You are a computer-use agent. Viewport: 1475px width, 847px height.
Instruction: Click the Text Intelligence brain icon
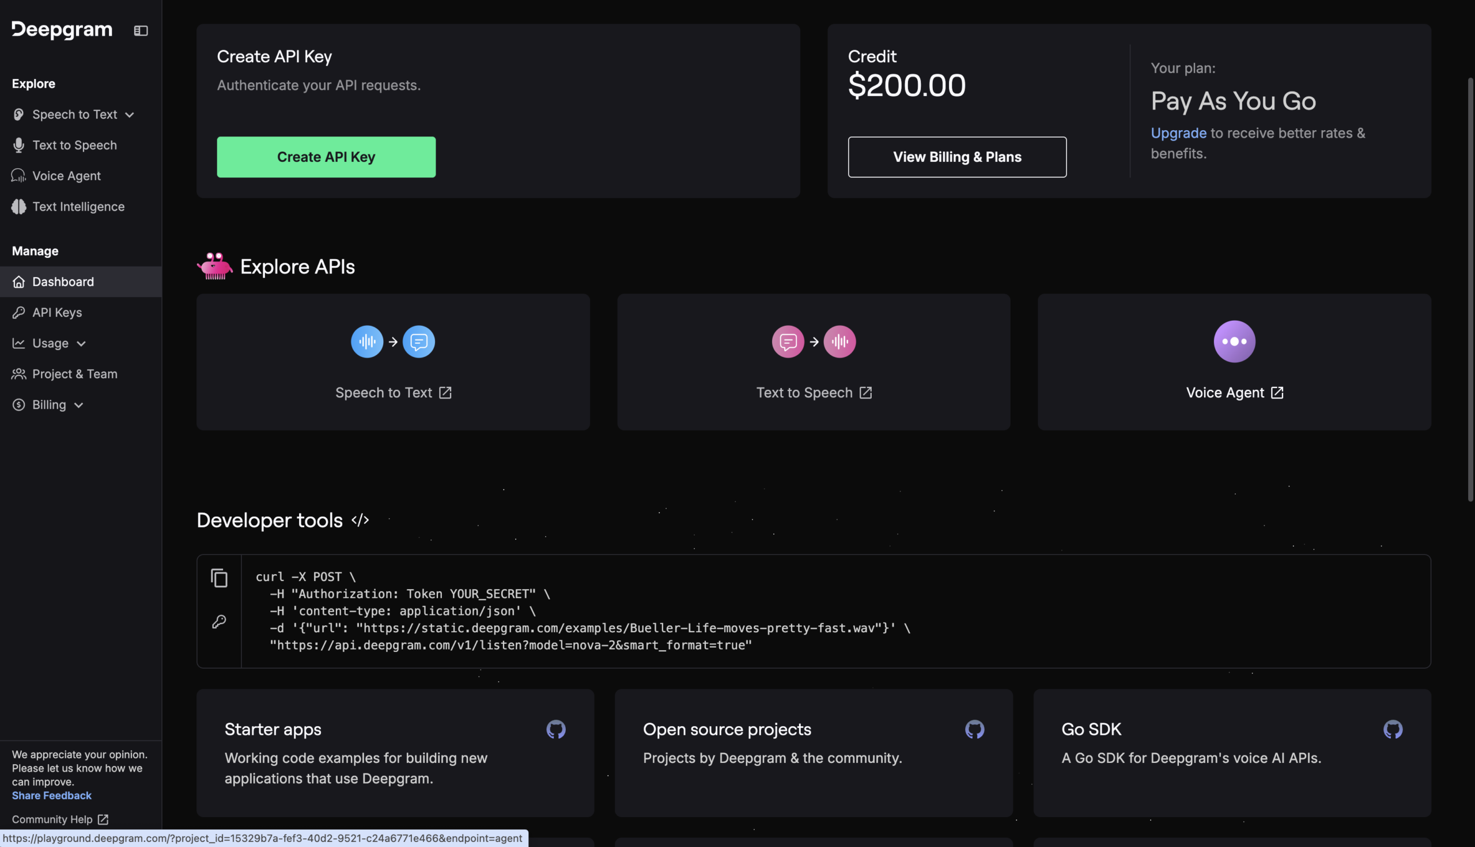tap(18, 207)
